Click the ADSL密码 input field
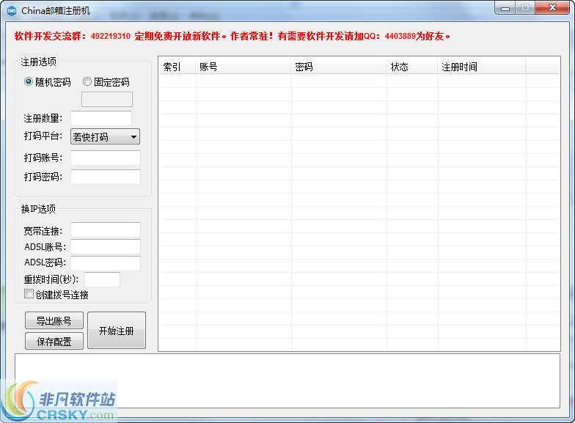Image resolution: width=575 pixels, height=423 pixels. (106, 263)
